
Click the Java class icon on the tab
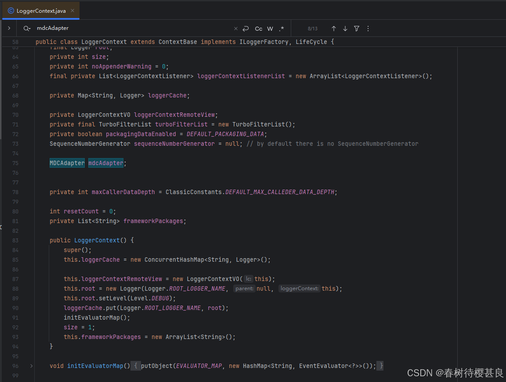click(x=11, y=11)
